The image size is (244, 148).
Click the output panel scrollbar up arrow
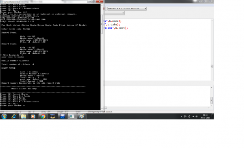click(x=211, y=87)
